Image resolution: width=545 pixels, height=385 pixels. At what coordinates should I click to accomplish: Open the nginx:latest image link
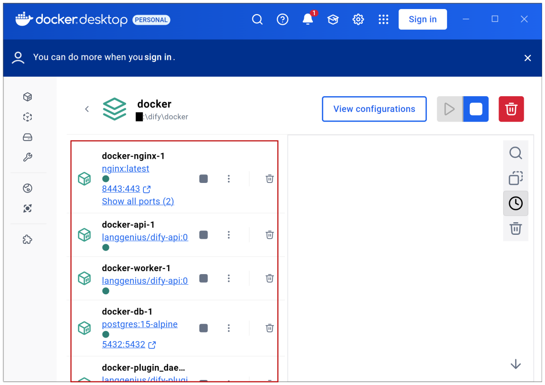(126, 169)
